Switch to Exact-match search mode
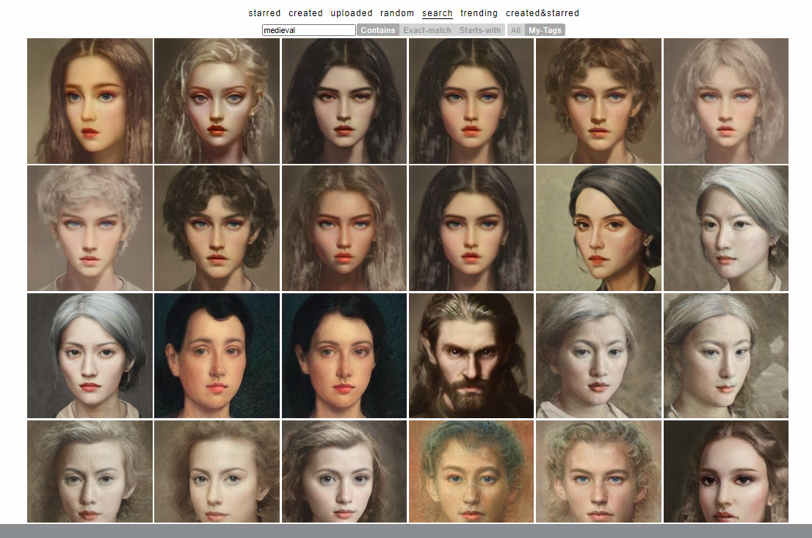 (427, 30)
